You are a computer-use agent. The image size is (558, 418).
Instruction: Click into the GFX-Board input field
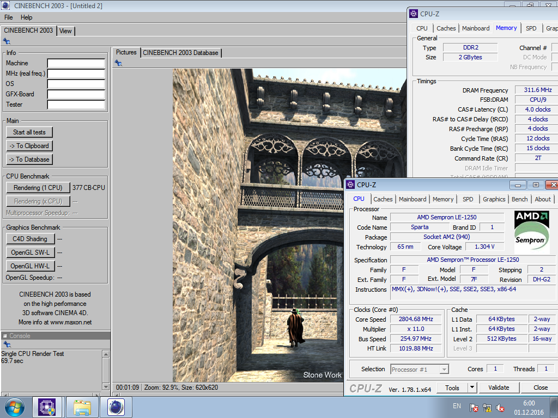[x=76, y=94]
